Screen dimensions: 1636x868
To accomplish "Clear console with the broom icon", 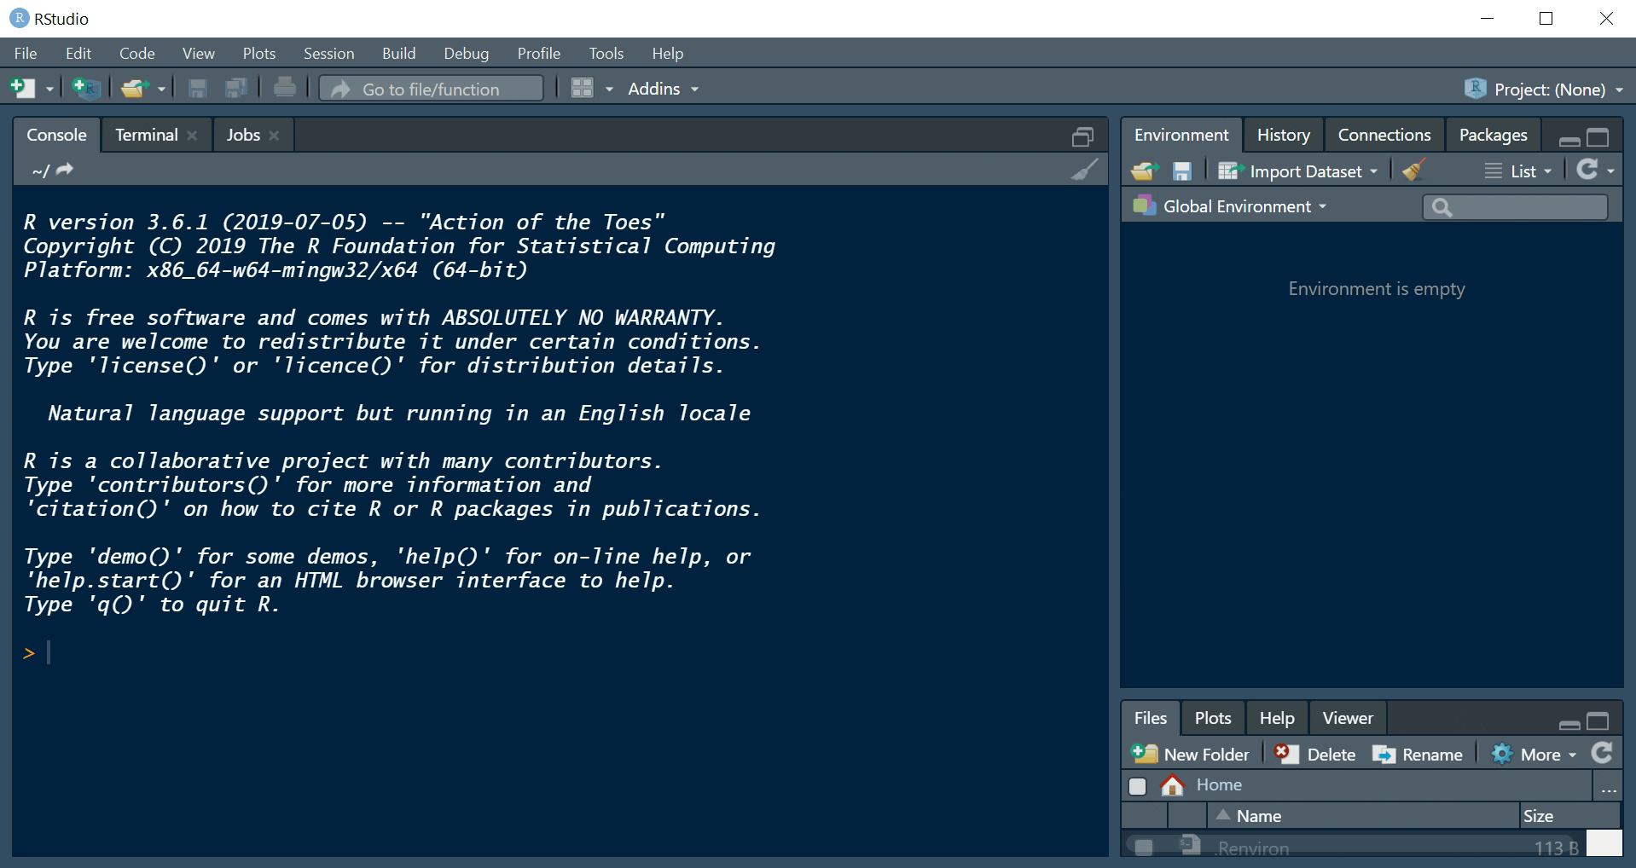I will 1084,170.
